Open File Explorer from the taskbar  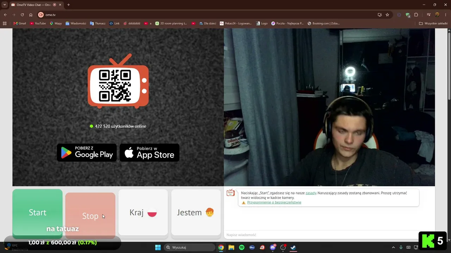click(x=231, y=247)
